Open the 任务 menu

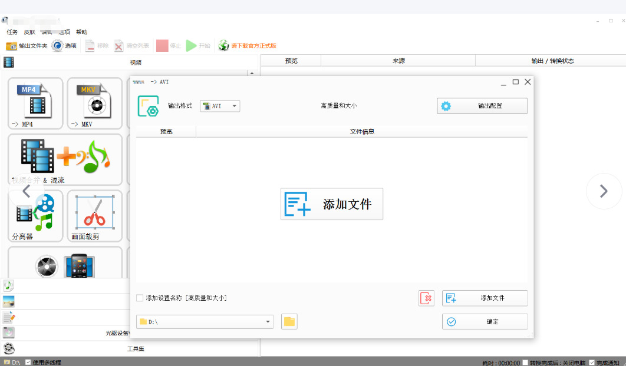(12, 32)
